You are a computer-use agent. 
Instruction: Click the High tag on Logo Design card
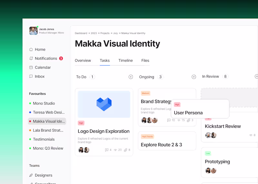(x=81, y=123)
